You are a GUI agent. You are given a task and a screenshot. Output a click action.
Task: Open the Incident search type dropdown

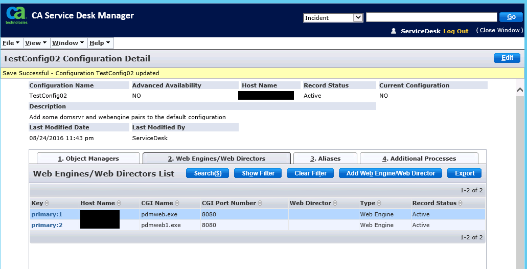(333, 17)
